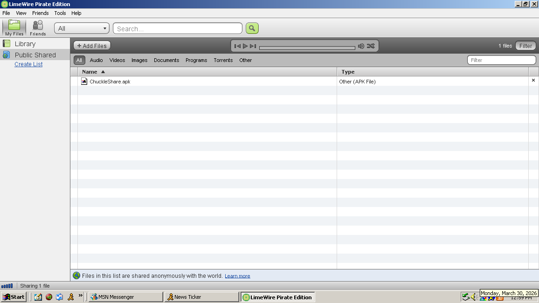Viewport: 539px width, 303px height.
Task: Switch to the Images category
Action: (x=139, y=60)
